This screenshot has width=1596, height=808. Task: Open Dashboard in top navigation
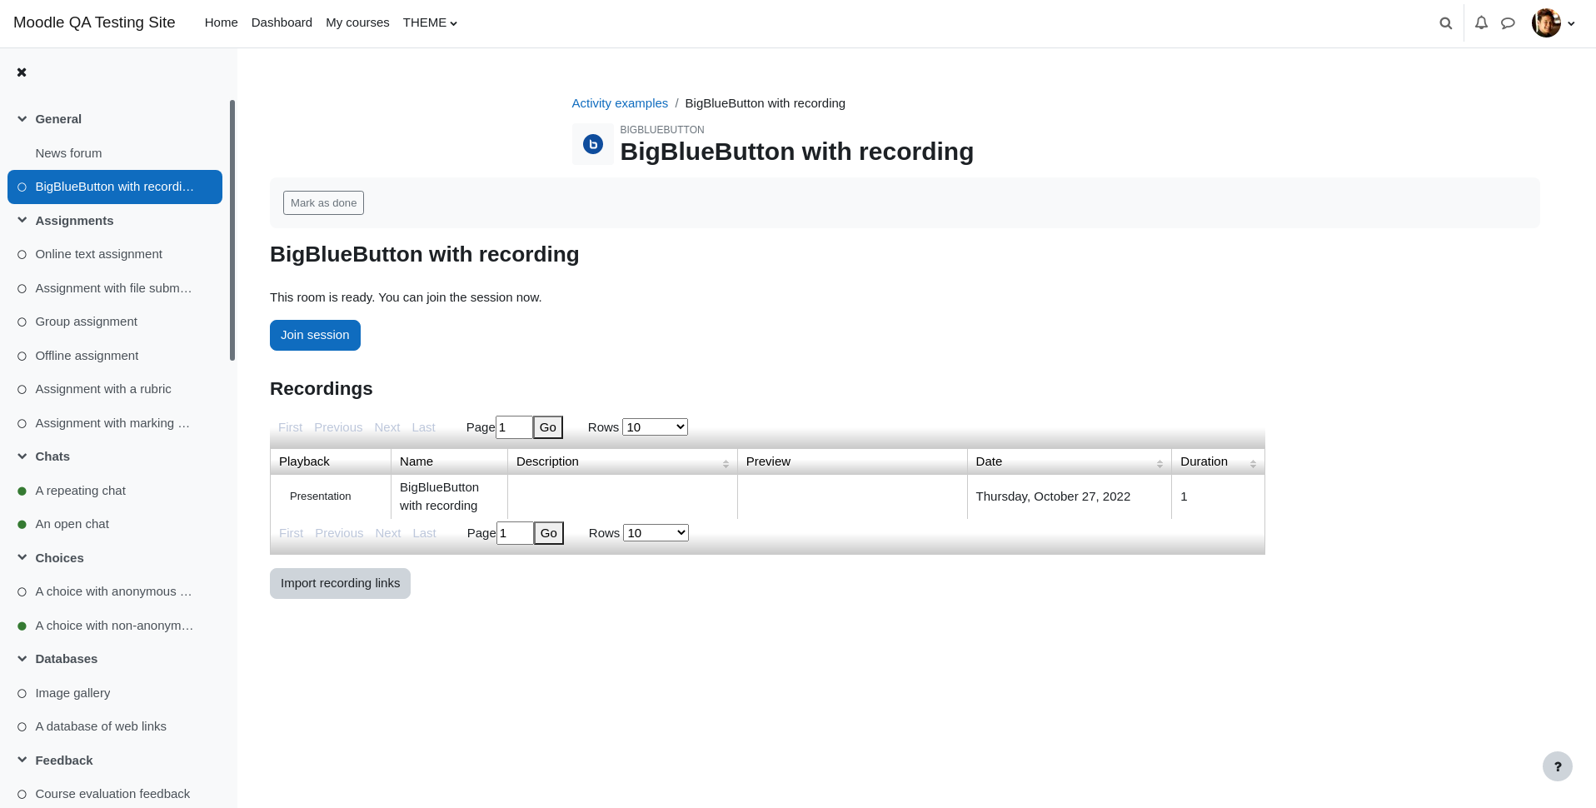click(282, 23)
